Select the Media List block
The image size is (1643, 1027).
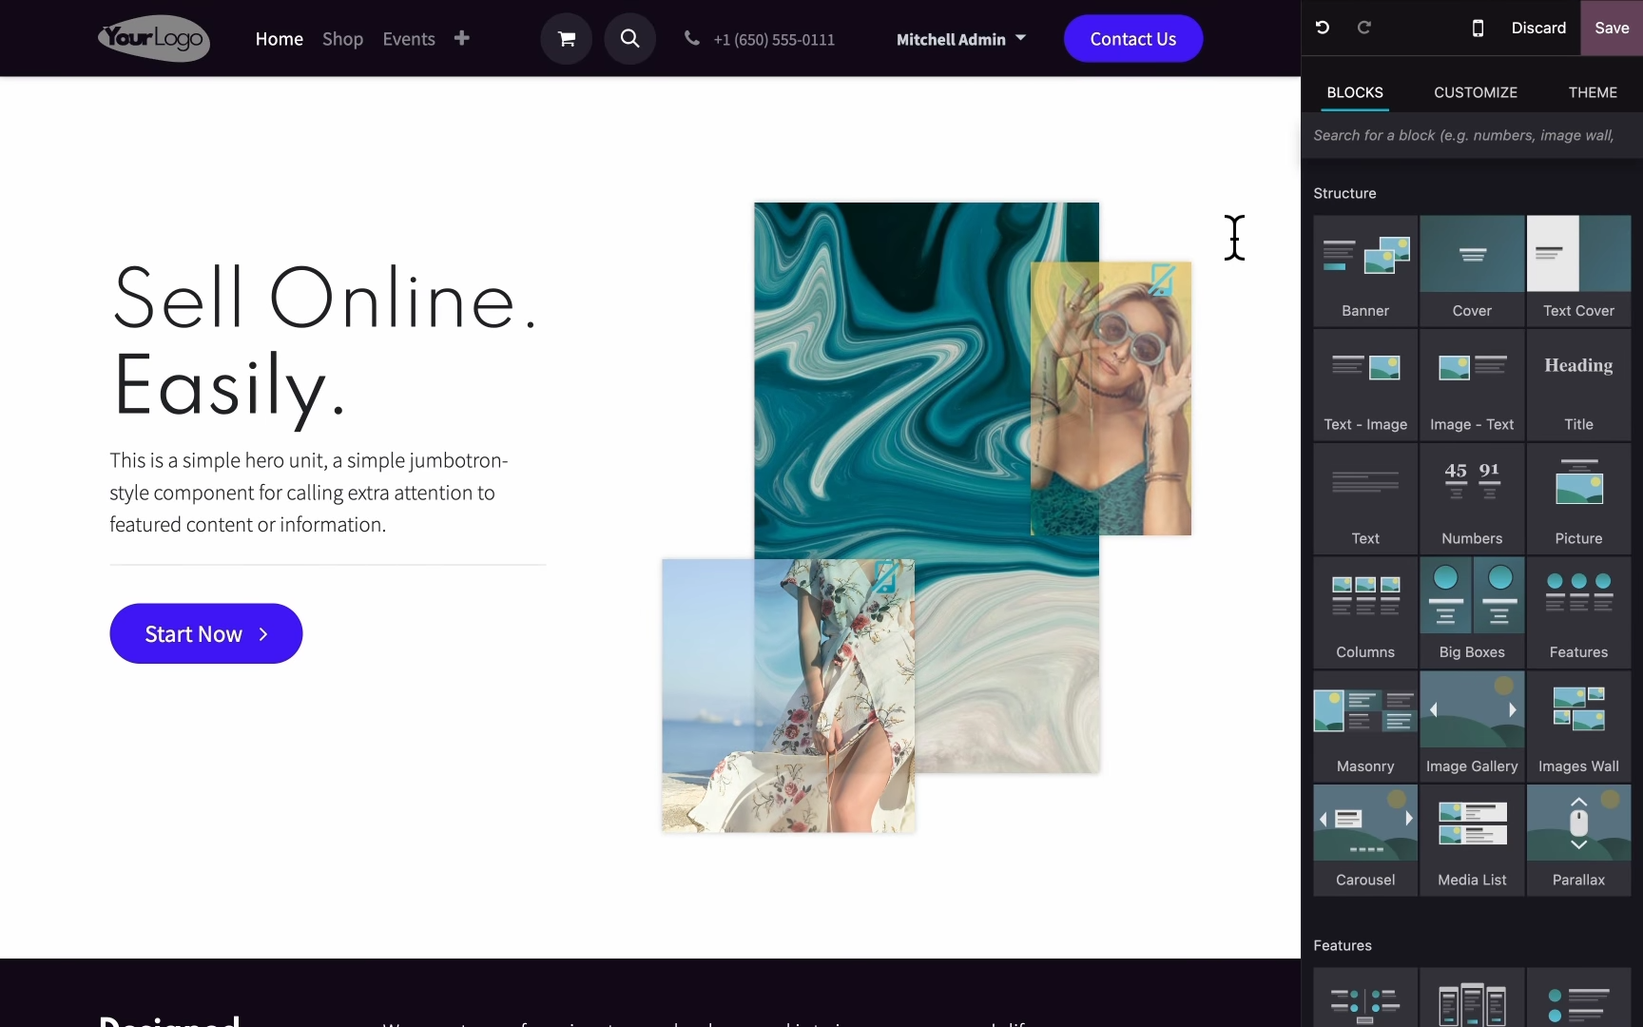click(x=1472, y=841)
